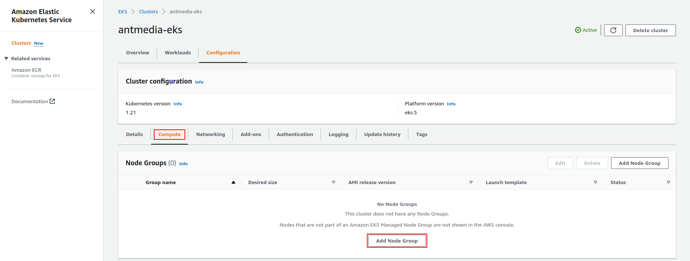
Task: Open Status column sort arrow
Action: pos(669,182)
